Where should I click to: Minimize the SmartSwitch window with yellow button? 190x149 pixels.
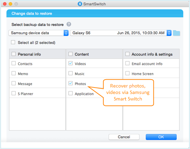pyautogui.click(x=11, y=4)
